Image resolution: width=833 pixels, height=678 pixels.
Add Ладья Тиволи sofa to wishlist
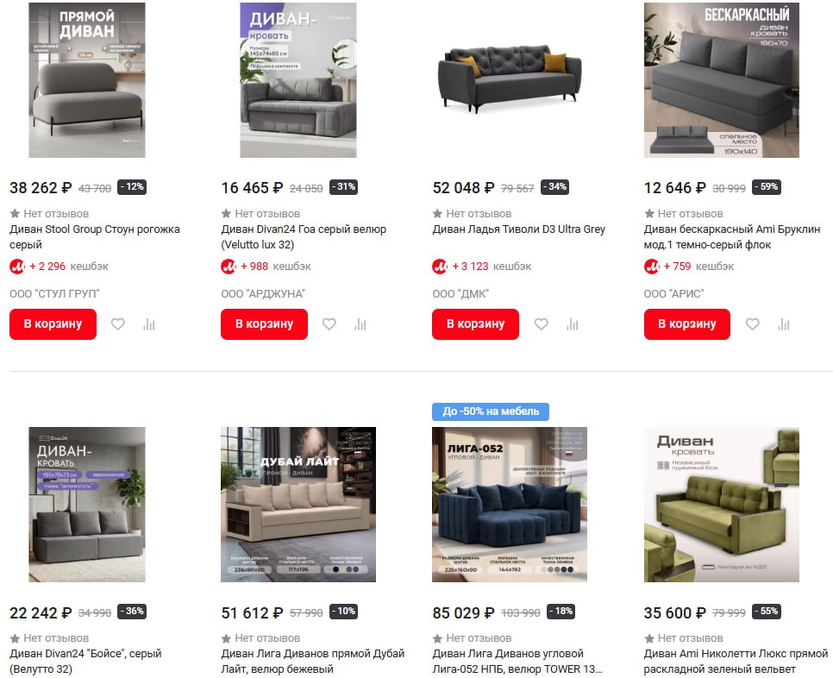542,324
